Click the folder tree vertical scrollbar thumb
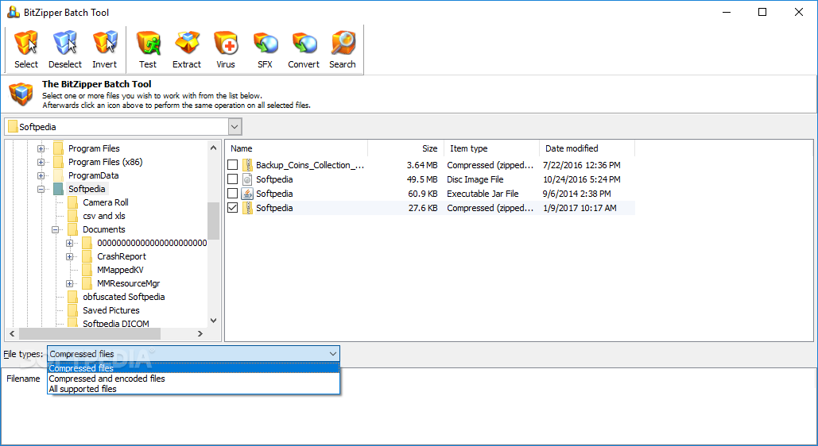The image size is (818, 446). click(x=213, y=221)
